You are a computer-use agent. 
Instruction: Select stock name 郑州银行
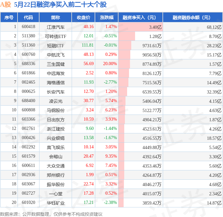[x=56, y=175]
